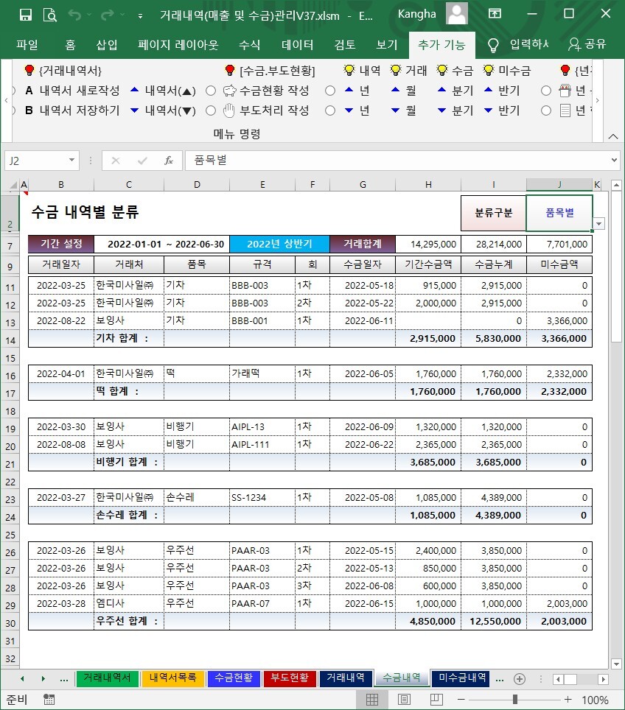
Task: Click the formula bar confirm checkmark icon
Action: click(x=142, y=161)
